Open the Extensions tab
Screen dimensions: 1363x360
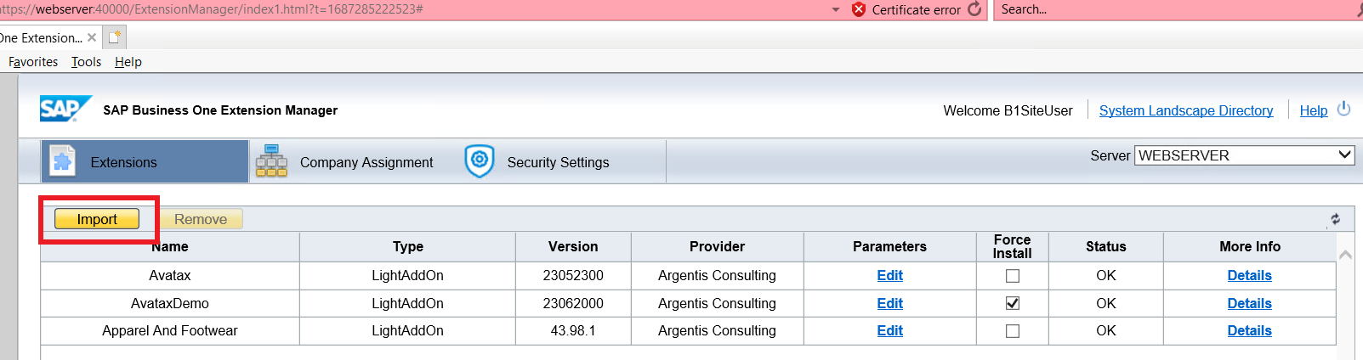145,161
